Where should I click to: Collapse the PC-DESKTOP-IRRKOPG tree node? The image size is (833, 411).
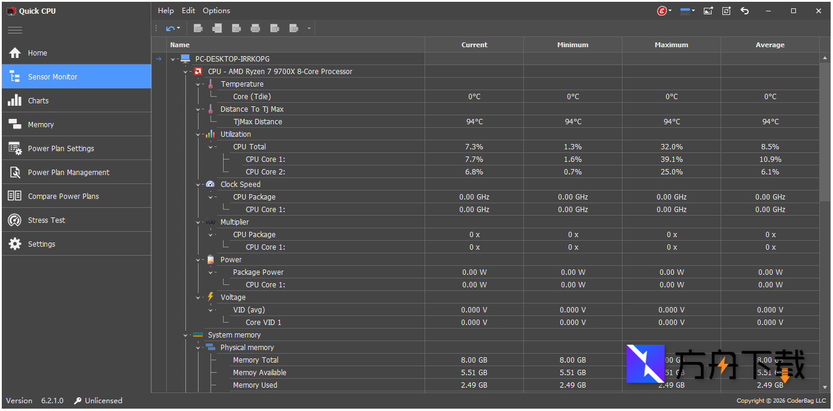tap(173, 59)
